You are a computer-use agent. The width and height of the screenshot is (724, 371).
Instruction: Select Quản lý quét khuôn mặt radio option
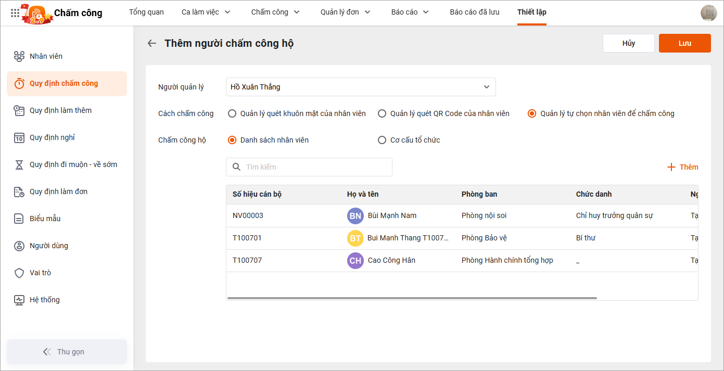[232, 113]
